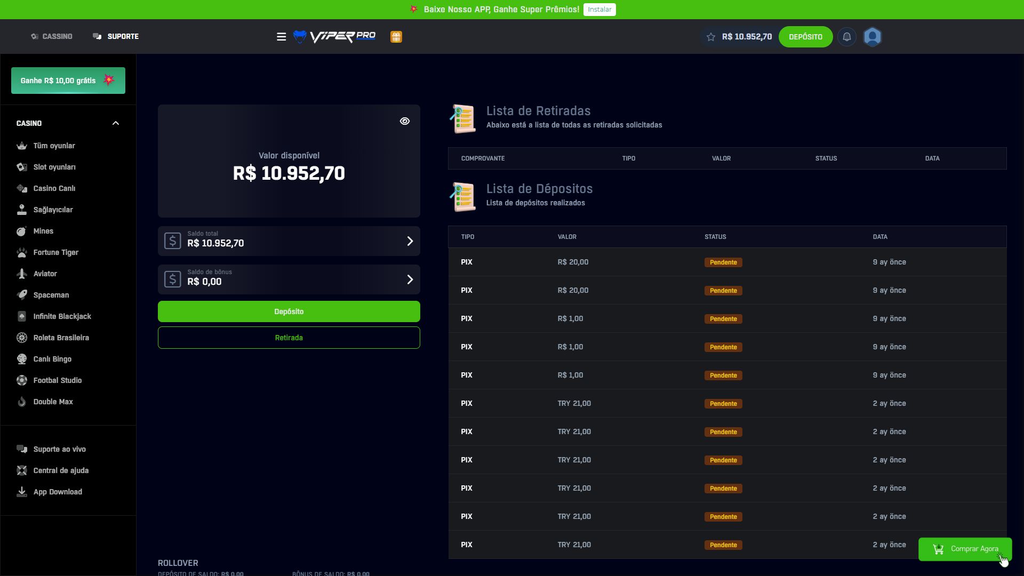Open Mines game from sidebar
Viewport: 1024px width, 576px height.
(43, 231)
